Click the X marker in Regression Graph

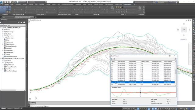(140, 92)
